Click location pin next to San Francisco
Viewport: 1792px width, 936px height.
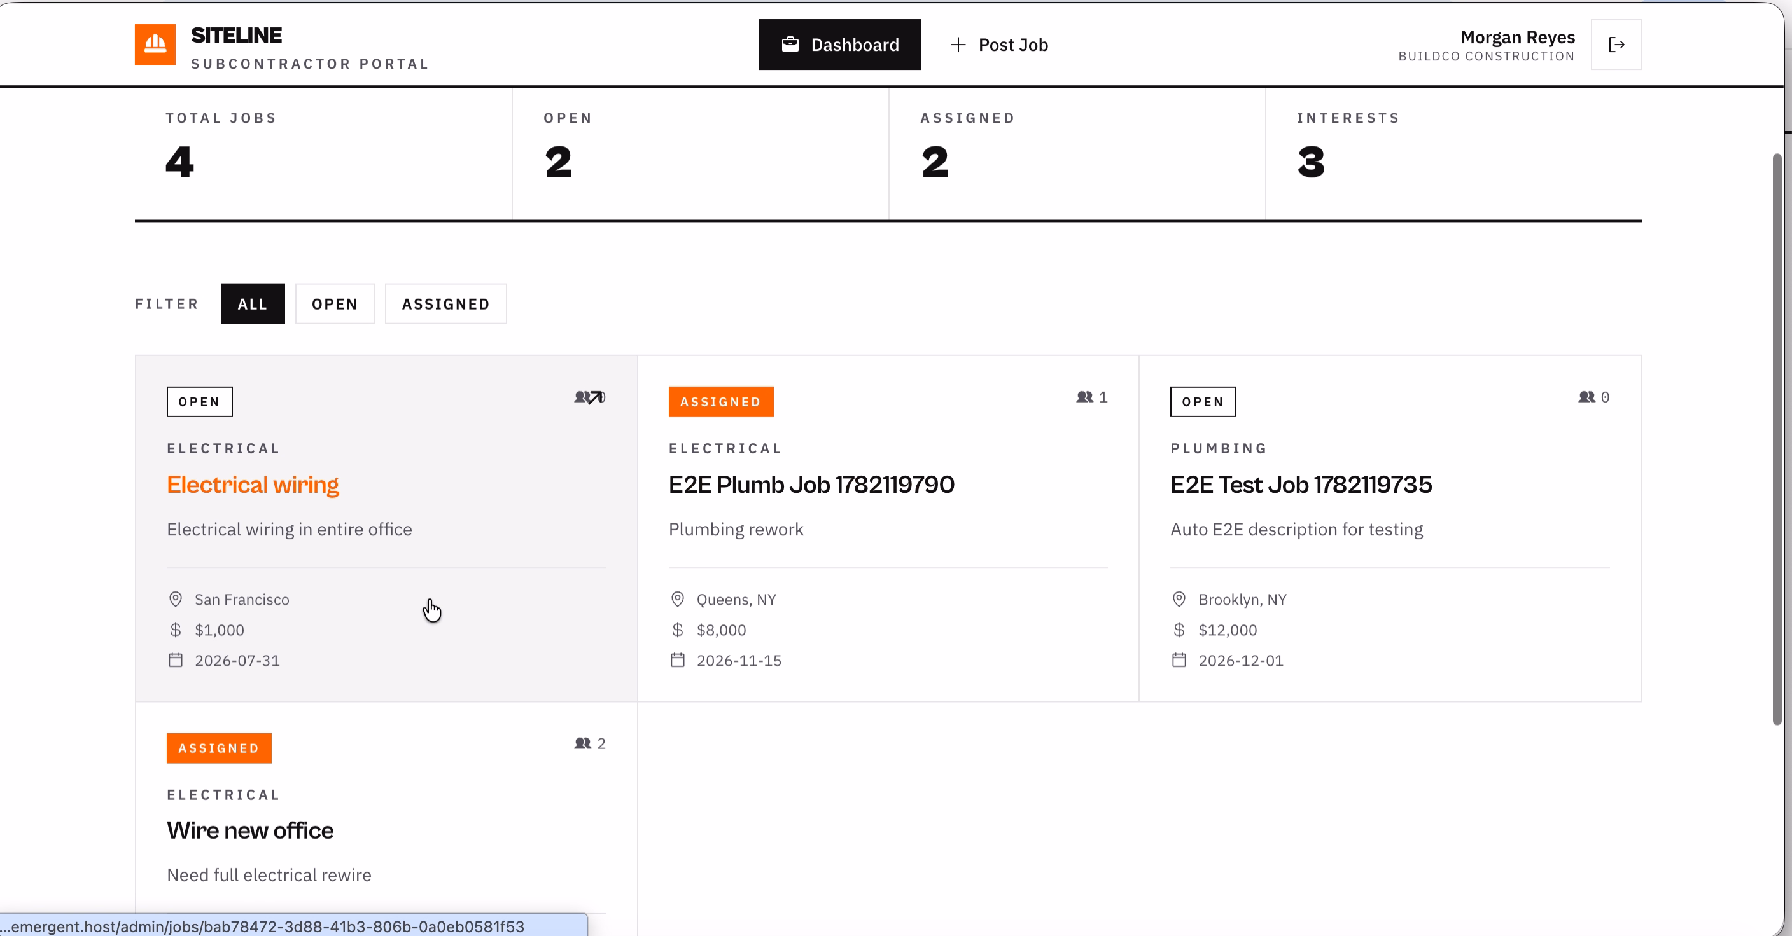click(x=175, y=599)
